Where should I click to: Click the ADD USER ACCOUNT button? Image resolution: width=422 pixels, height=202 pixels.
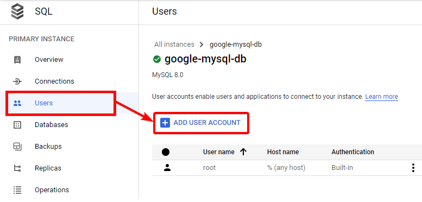coord(201,123)
